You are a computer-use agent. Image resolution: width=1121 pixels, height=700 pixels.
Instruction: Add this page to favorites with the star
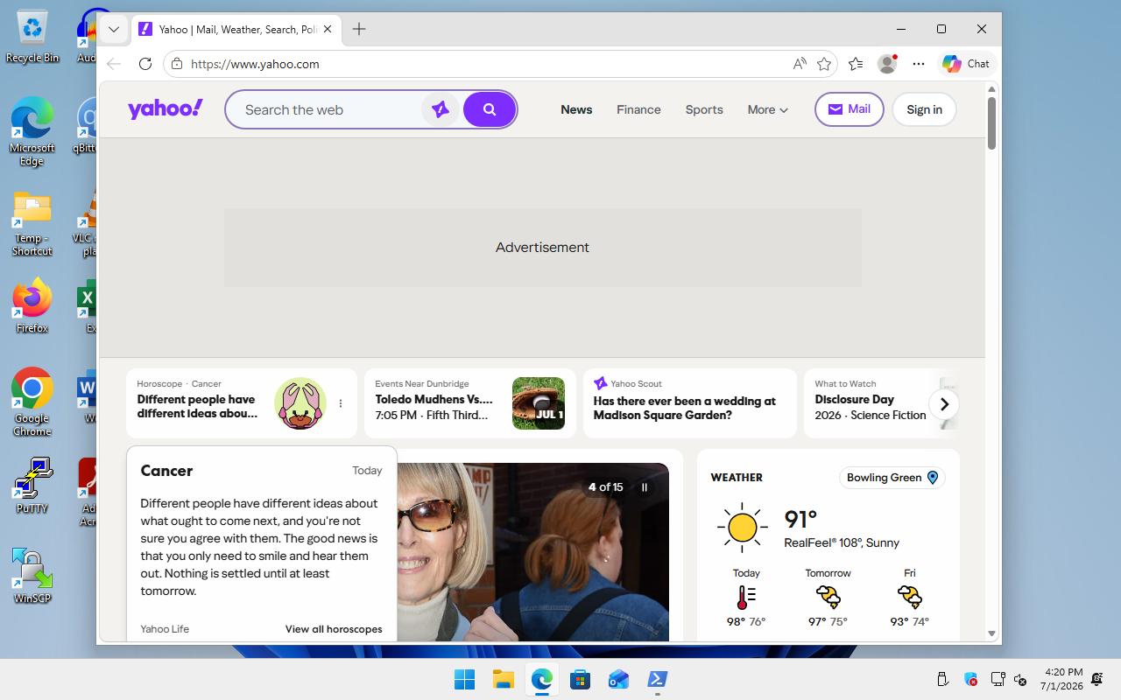point(824,64)
